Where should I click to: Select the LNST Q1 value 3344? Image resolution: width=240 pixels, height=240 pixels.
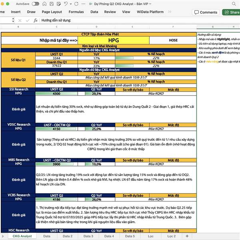tap(56, 58)
